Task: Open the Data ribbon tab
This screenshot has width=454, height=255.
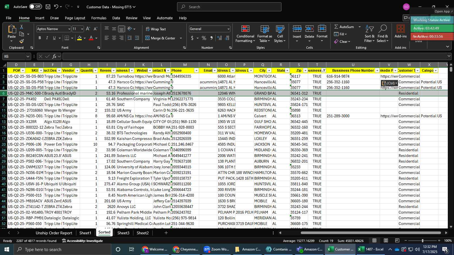Action: (x=116, y=18)
